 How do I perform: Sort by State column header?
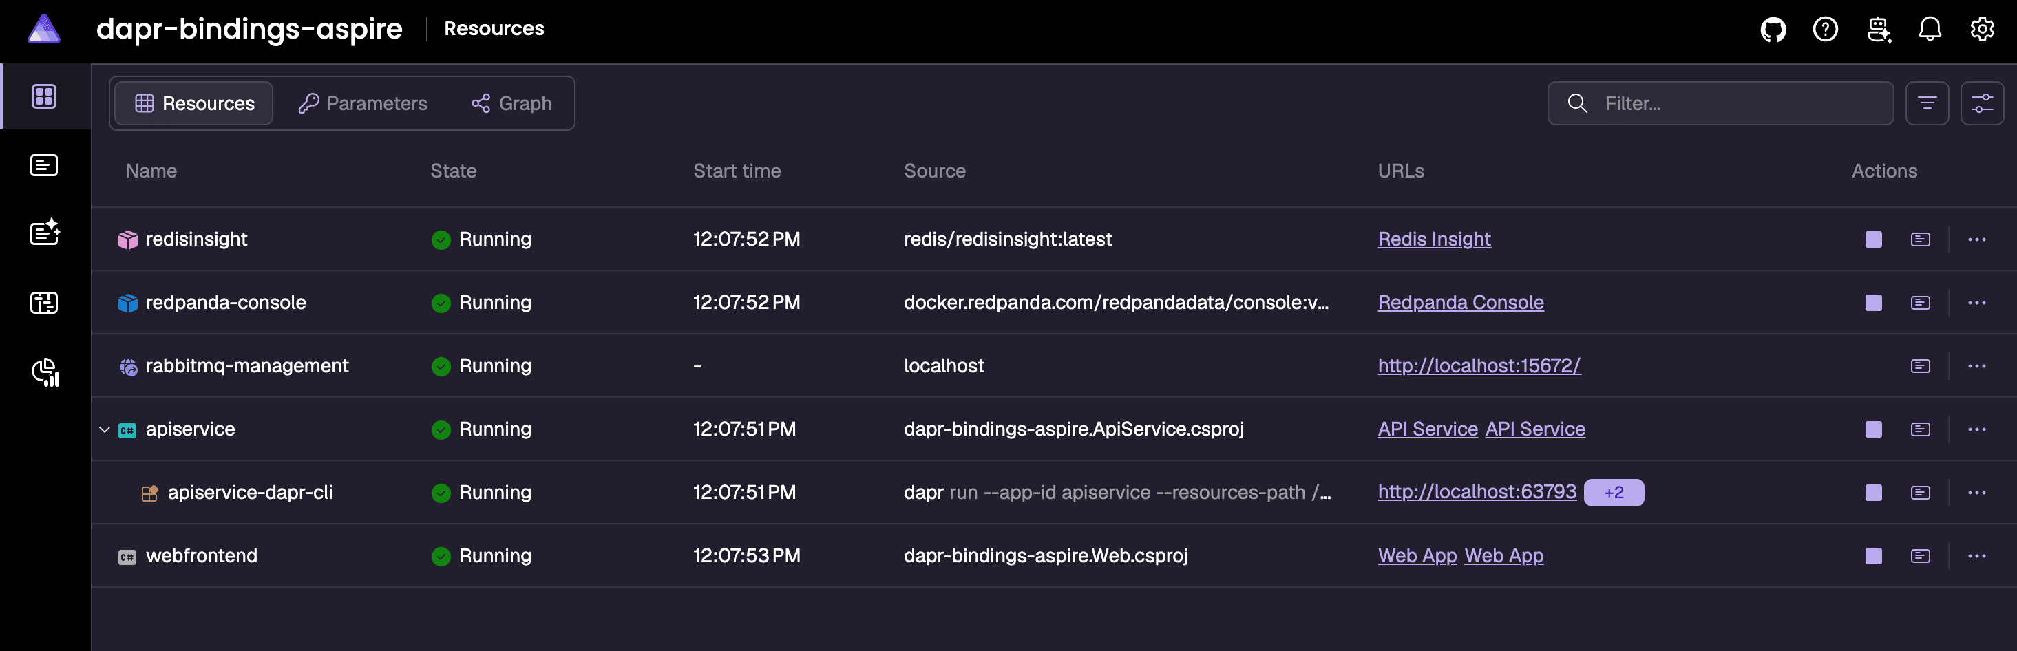tap(454, 171)
